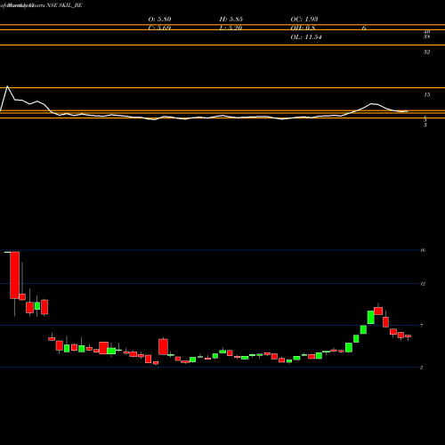Click the "OC: 1.93" value
Image resolution: width=445 pixels, height=445 pixels.
(304, 20)
